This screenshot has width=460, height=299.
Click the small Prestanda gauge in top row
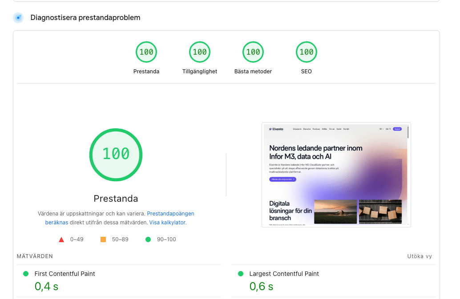[x=146, y=52]
